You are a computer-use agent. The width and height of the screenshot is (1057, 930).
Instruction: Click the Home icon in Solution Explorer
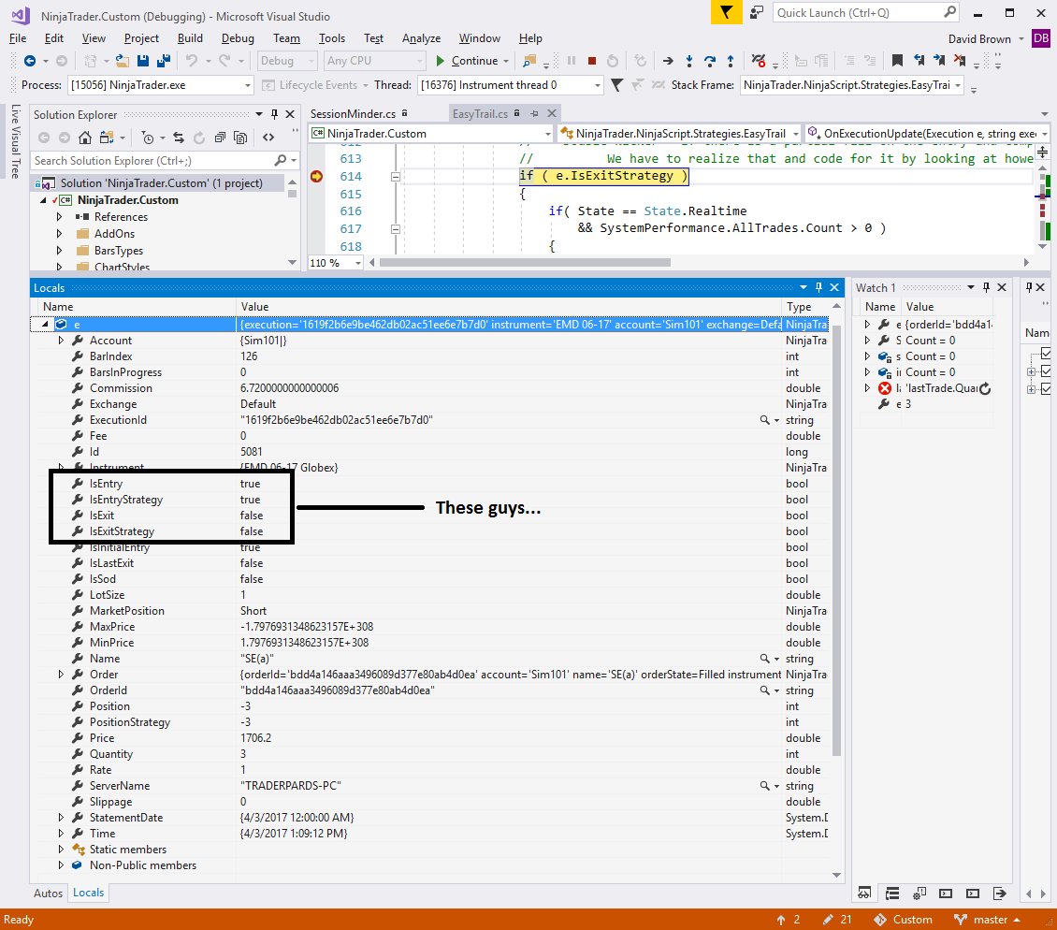[85, 138]
